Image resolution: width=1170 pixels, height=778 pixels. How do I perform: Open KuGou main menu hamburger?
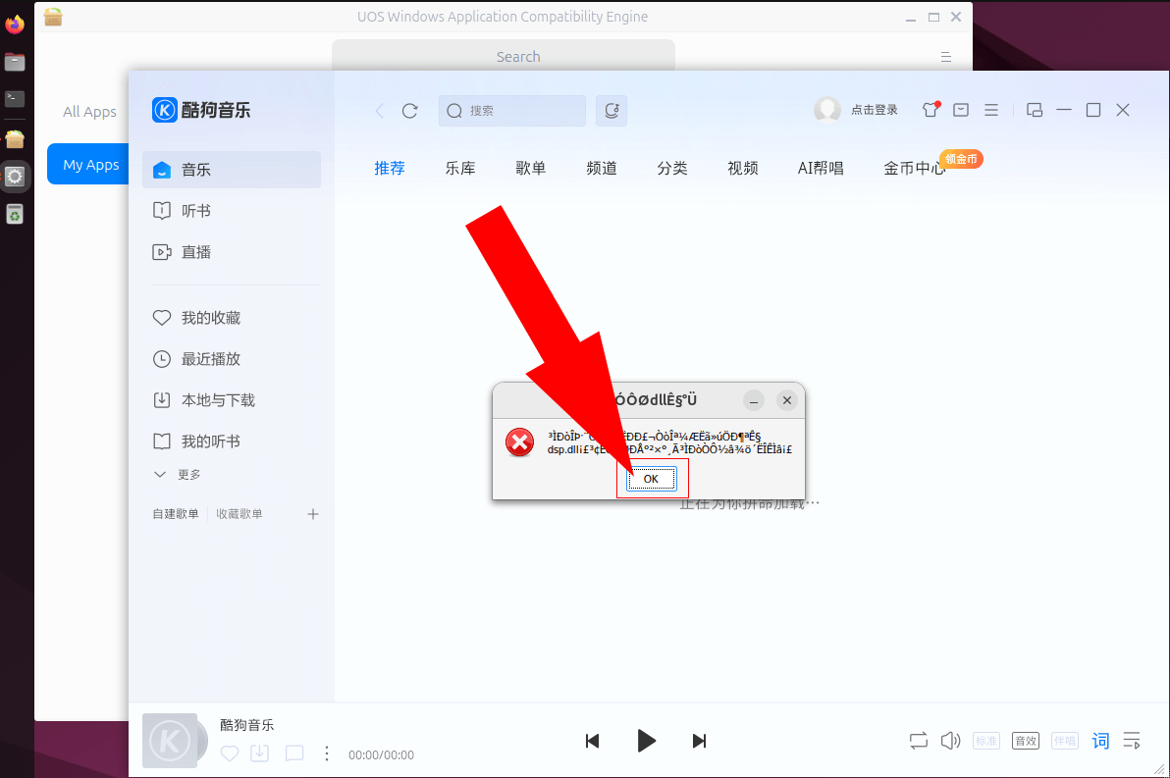991,110
